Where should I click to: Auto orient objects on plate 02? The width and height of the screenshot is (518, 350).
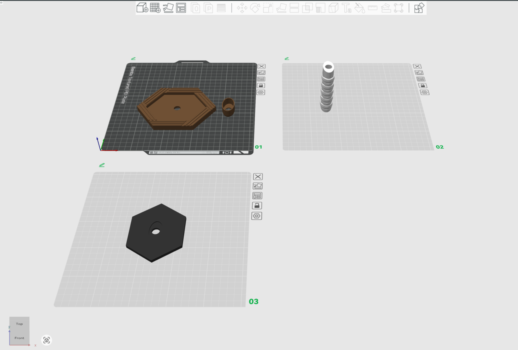[x=419, y=72]
